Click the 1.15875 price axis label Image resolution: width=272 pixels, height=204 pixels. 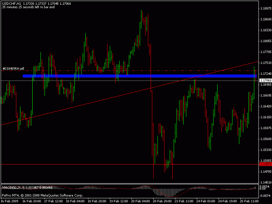266,128
